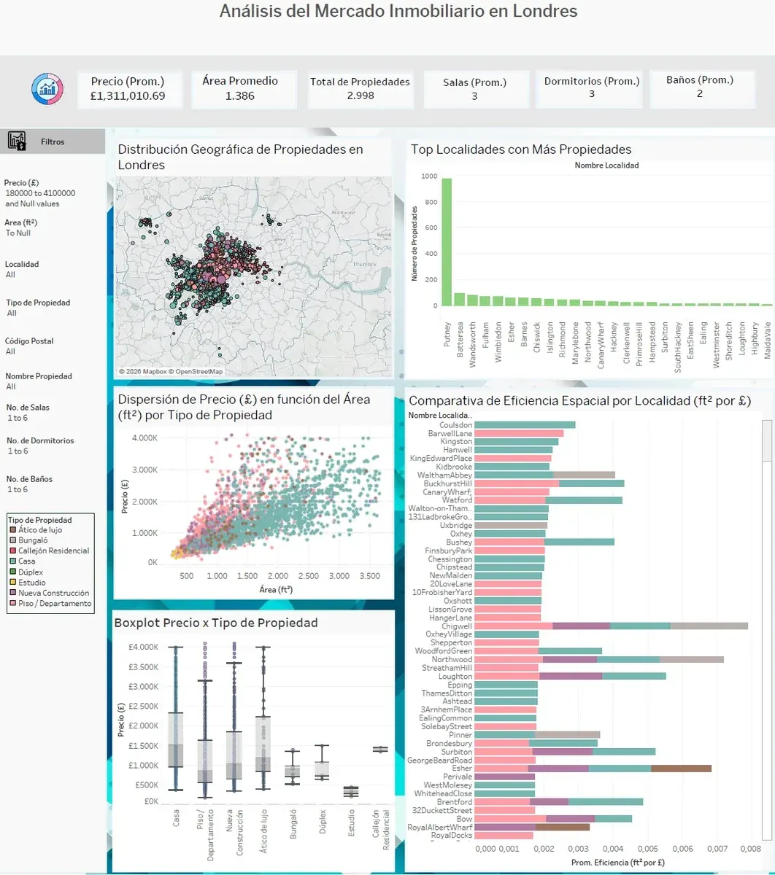This screenshot has width=775, height=875.
Task: Click the Dormitorios (Prom.) KPI card
Action: 591,89
